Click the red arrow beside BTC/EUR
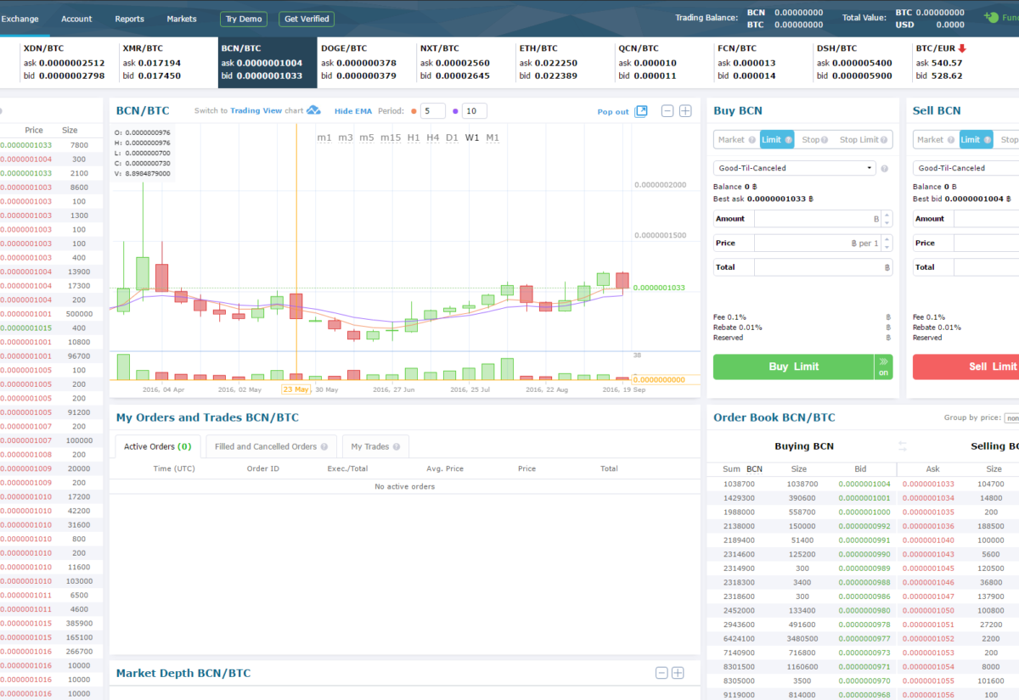This screenshot has height=700, width=1019. tap(962, 48)
